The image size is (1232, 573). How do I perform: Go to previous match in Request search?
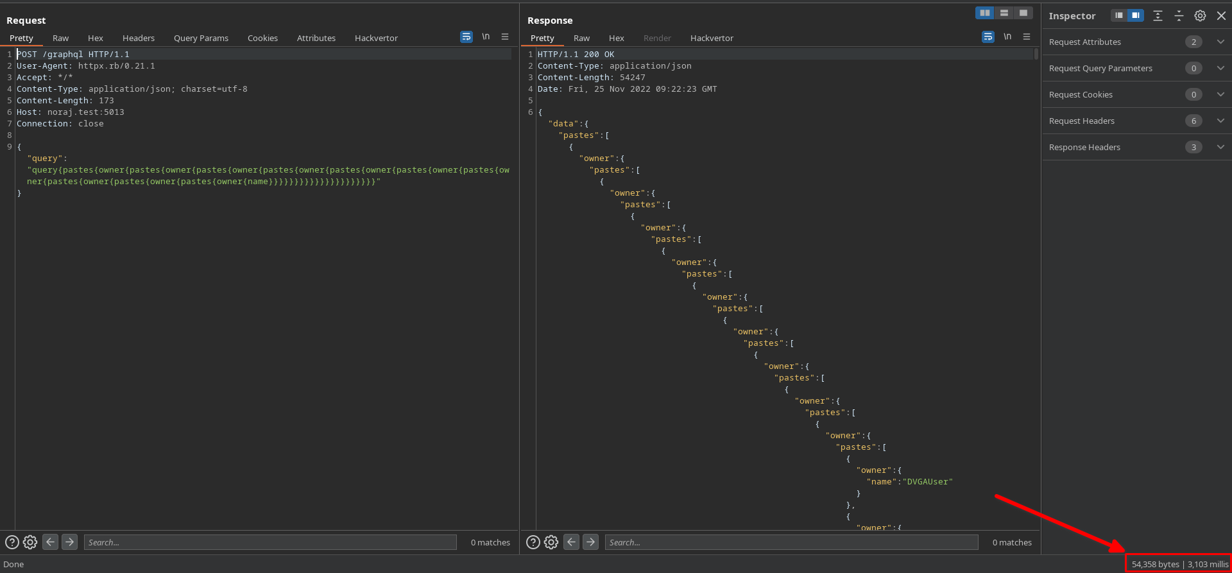click(x=50, y=542)
